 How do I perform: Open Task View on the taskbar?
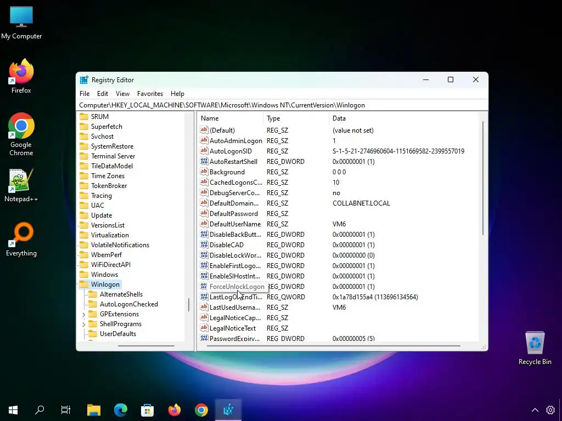tap(66, 410)
